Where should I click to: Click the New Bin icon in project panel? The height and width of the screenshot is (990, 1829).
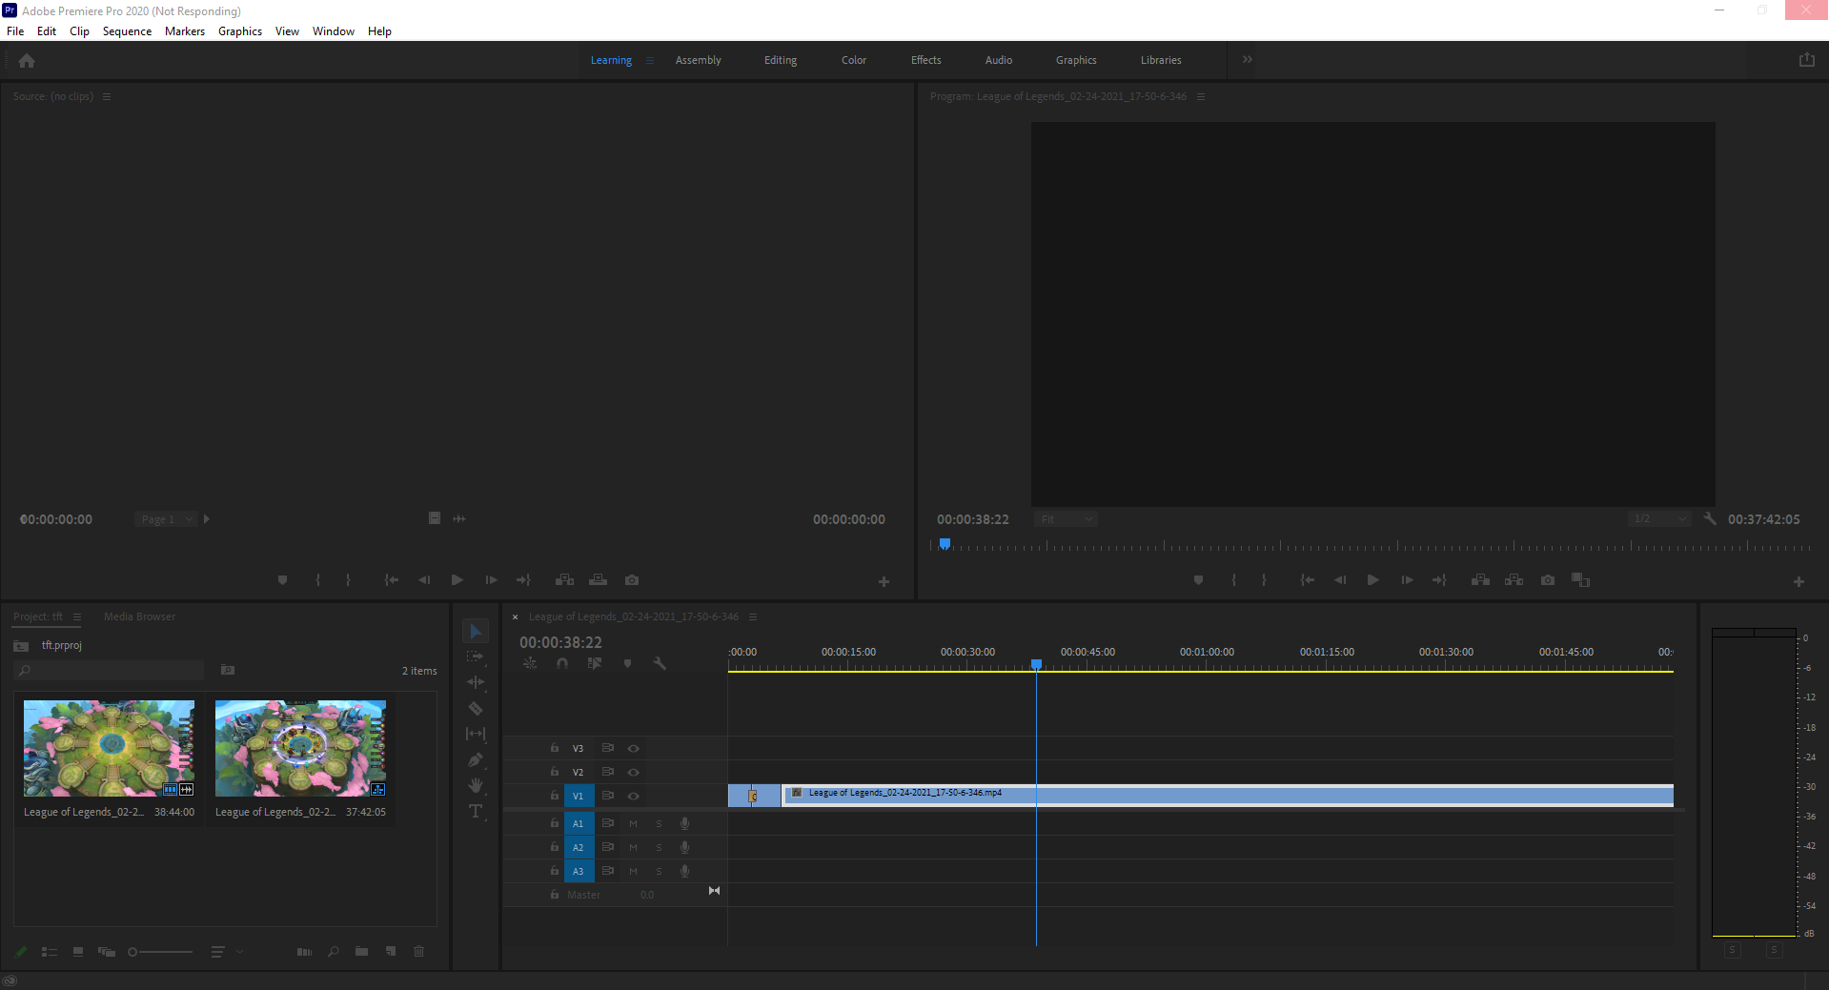click(x=360, y=951)
